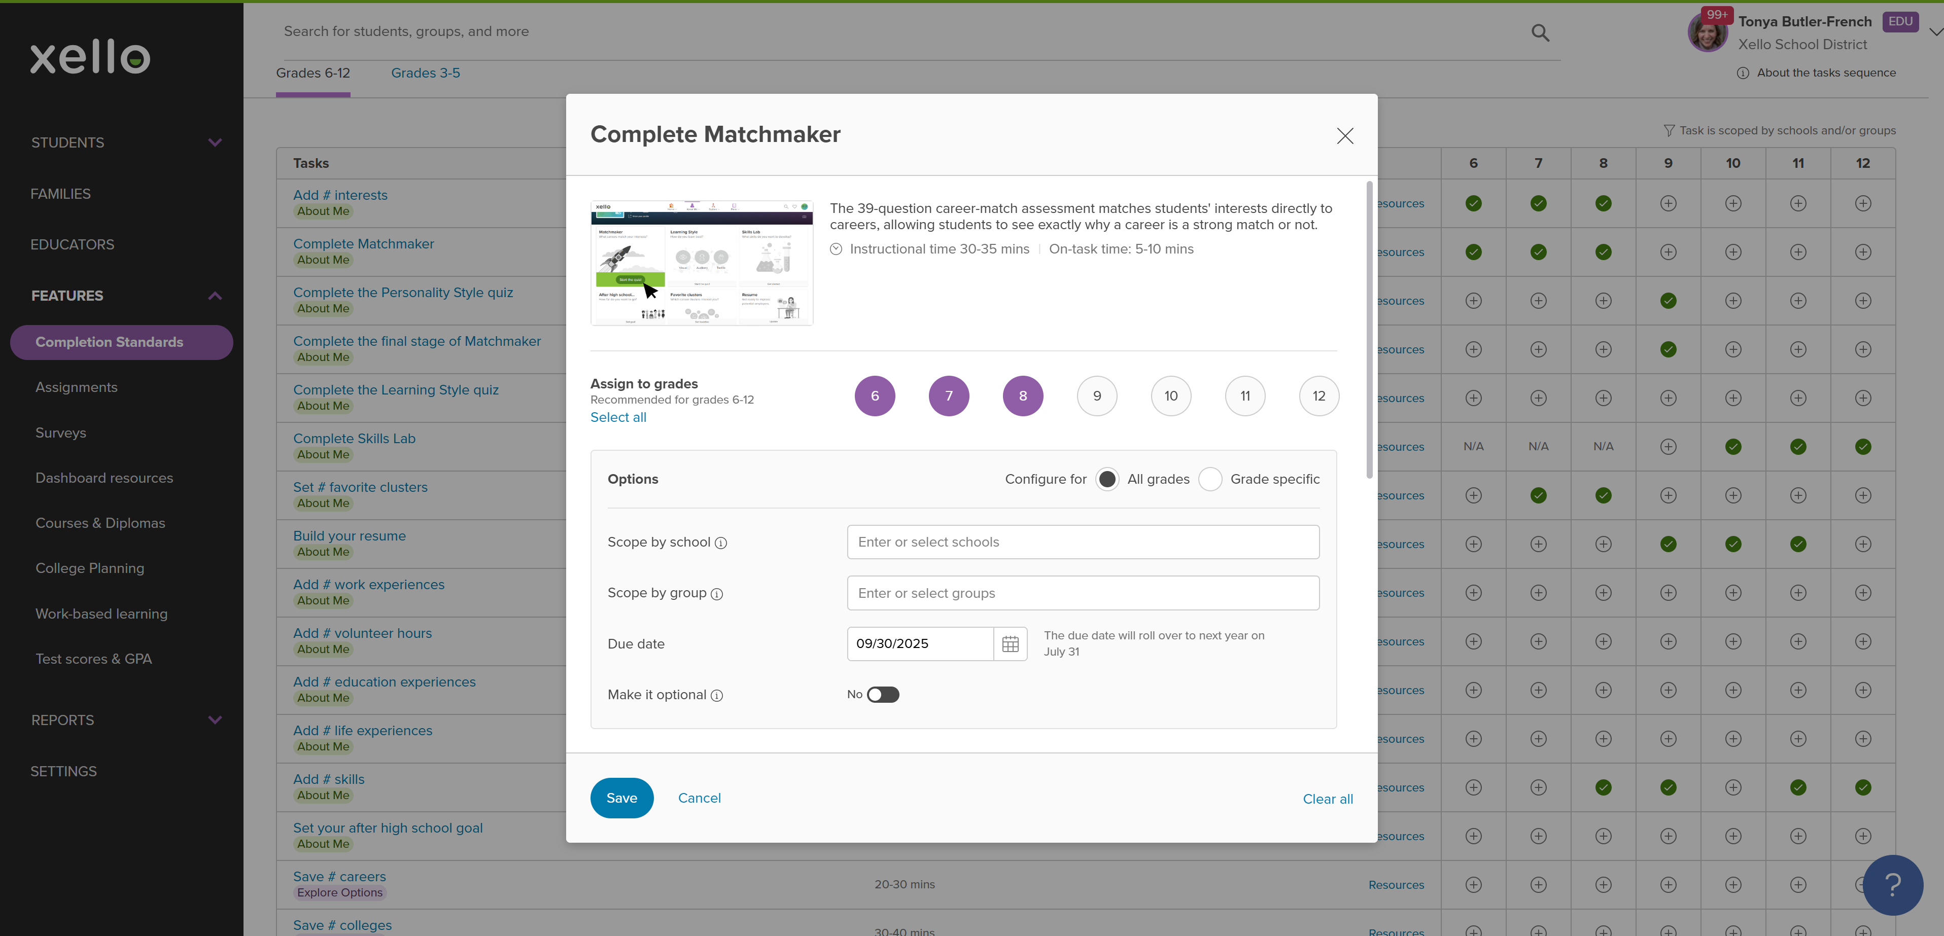Screen dimensions: 1944x936
Task: Click About the tasks sequence info icon
Action: tap(1743, 73)
